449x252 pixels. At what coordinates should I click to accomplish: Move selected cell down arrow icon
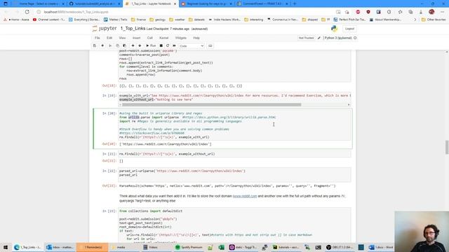click(x=140, y=45)
